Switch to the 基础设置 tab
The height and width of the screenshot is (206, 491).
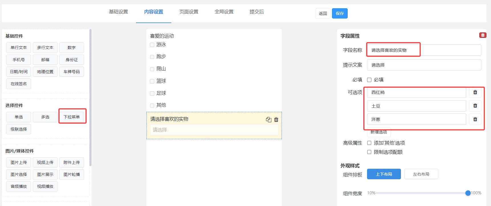tap(119, 12)
